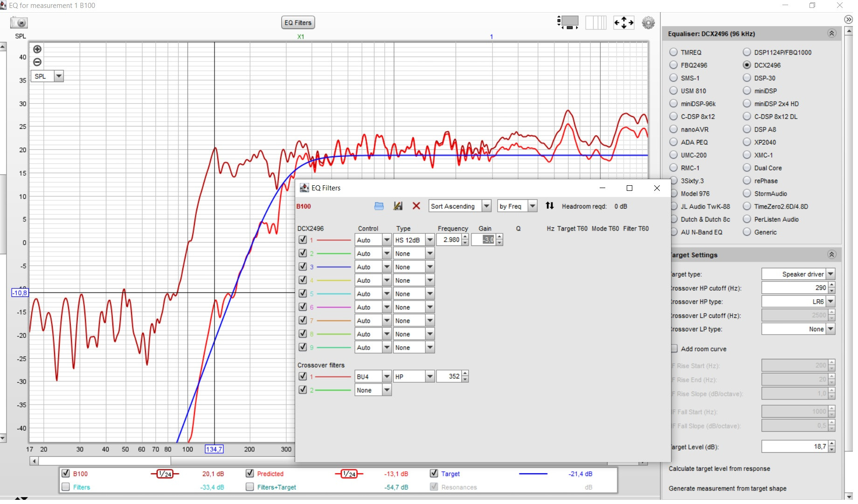This screenshot has height=504, width=858.
Task: Click the load filters folder icon
Action: pos(379,206)
